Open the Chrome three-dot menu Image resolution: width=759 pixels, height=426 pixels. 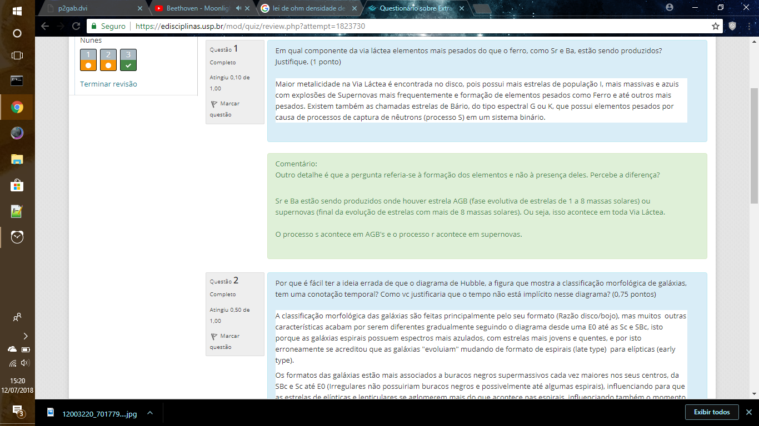[x=748, y=26]
